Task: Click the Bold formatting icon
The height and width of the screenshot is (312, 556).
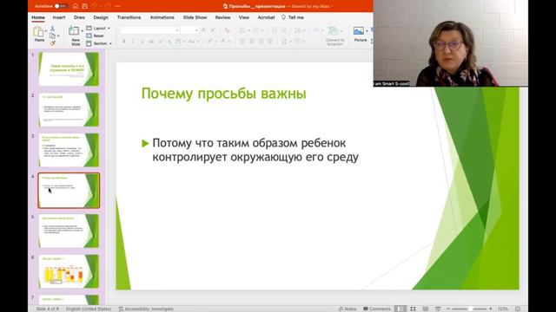Action: [x=123, y=42]
